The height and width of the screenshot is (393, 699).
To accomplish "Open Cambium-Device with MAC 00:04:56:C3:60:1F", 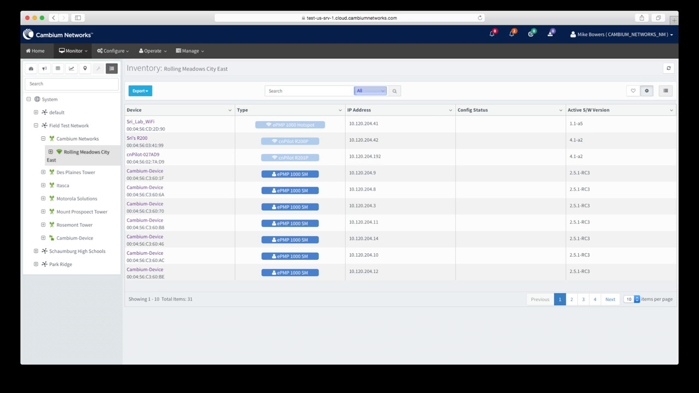I will pyautogui.click(x=145, y=171).
